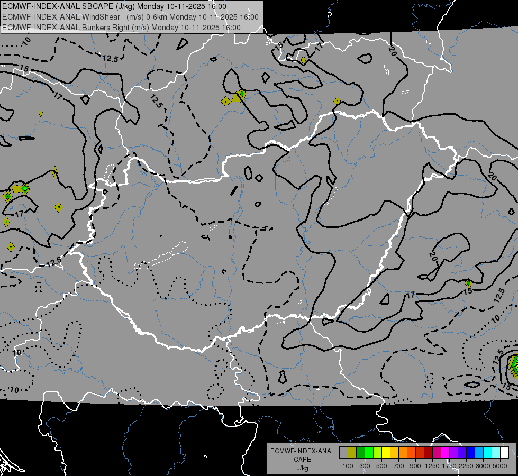The height and width of the screenshot is (476, 518).
Task: Click the legend value 3000
Action: (x=483, y=466)
